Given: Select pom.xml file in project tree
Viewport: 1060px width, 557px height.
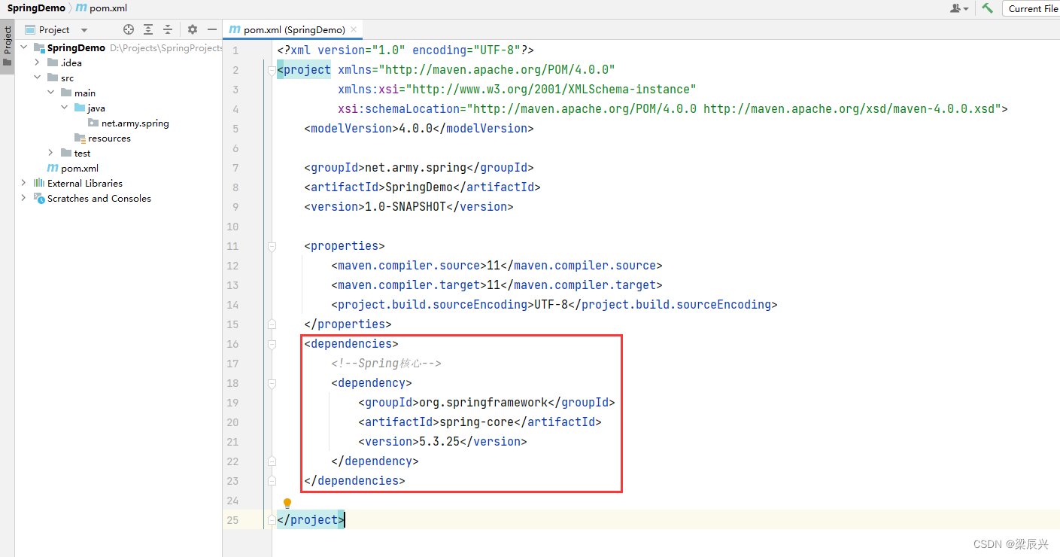Looking at the screenshot, I should [x=80, y=168].
